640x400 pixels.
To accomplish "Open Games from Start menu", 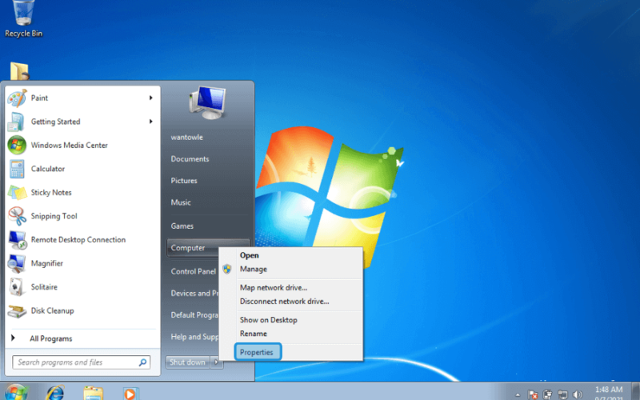I will tap(182, 226).
